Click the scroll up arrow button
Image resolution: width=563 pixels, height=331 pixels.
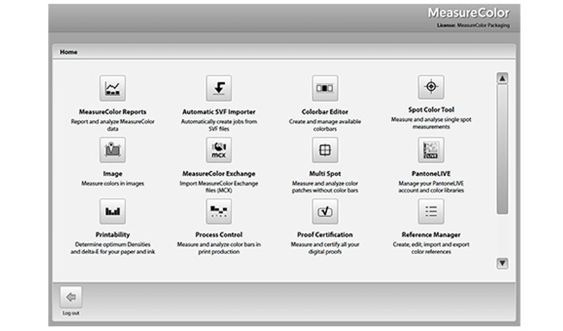(x=502, y=78)
